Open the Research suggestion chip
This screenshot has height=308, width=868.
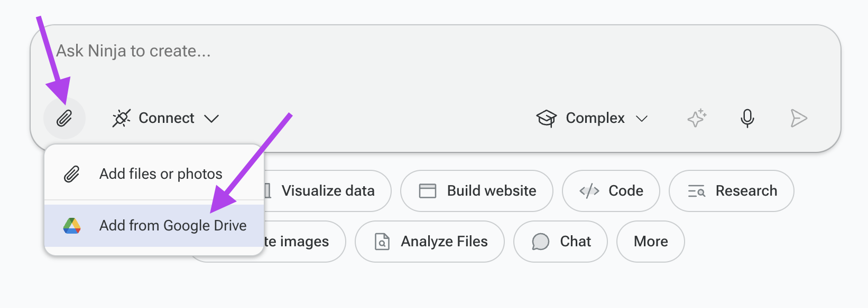click(x=732, y=191)
